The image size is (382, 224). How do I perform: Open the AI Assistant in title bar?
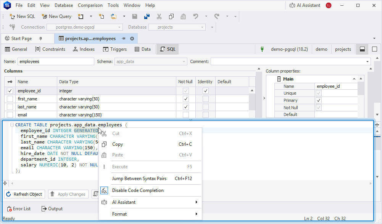(x=305, y=5)
